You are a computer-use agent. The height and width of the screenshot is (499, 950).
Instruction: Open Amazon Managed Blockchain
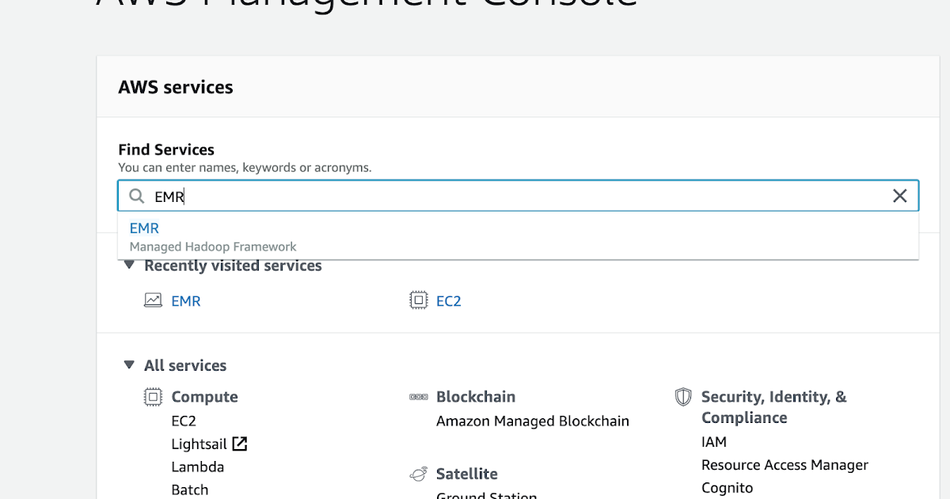coord(533,421)
